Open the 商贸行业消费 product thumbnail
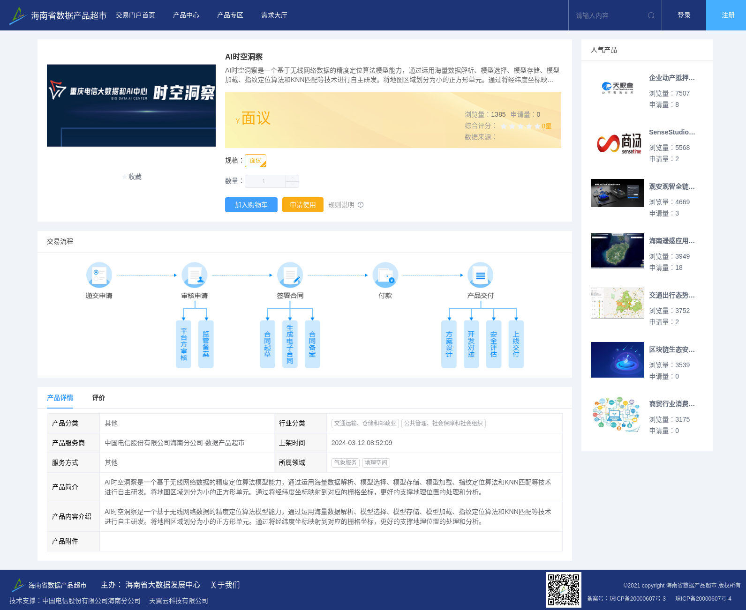 coord(618,414)
